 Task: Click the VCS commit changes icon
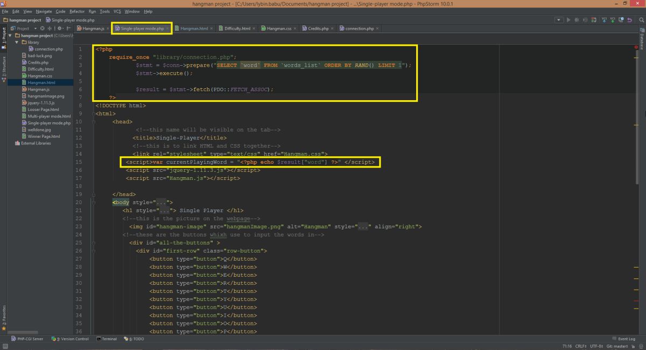612,20
